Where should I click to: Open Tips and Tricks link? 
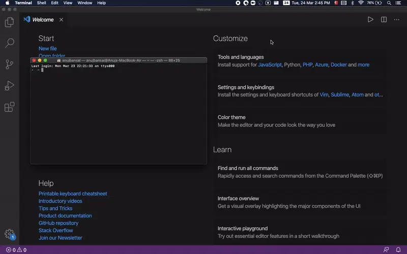click(55, 208)
